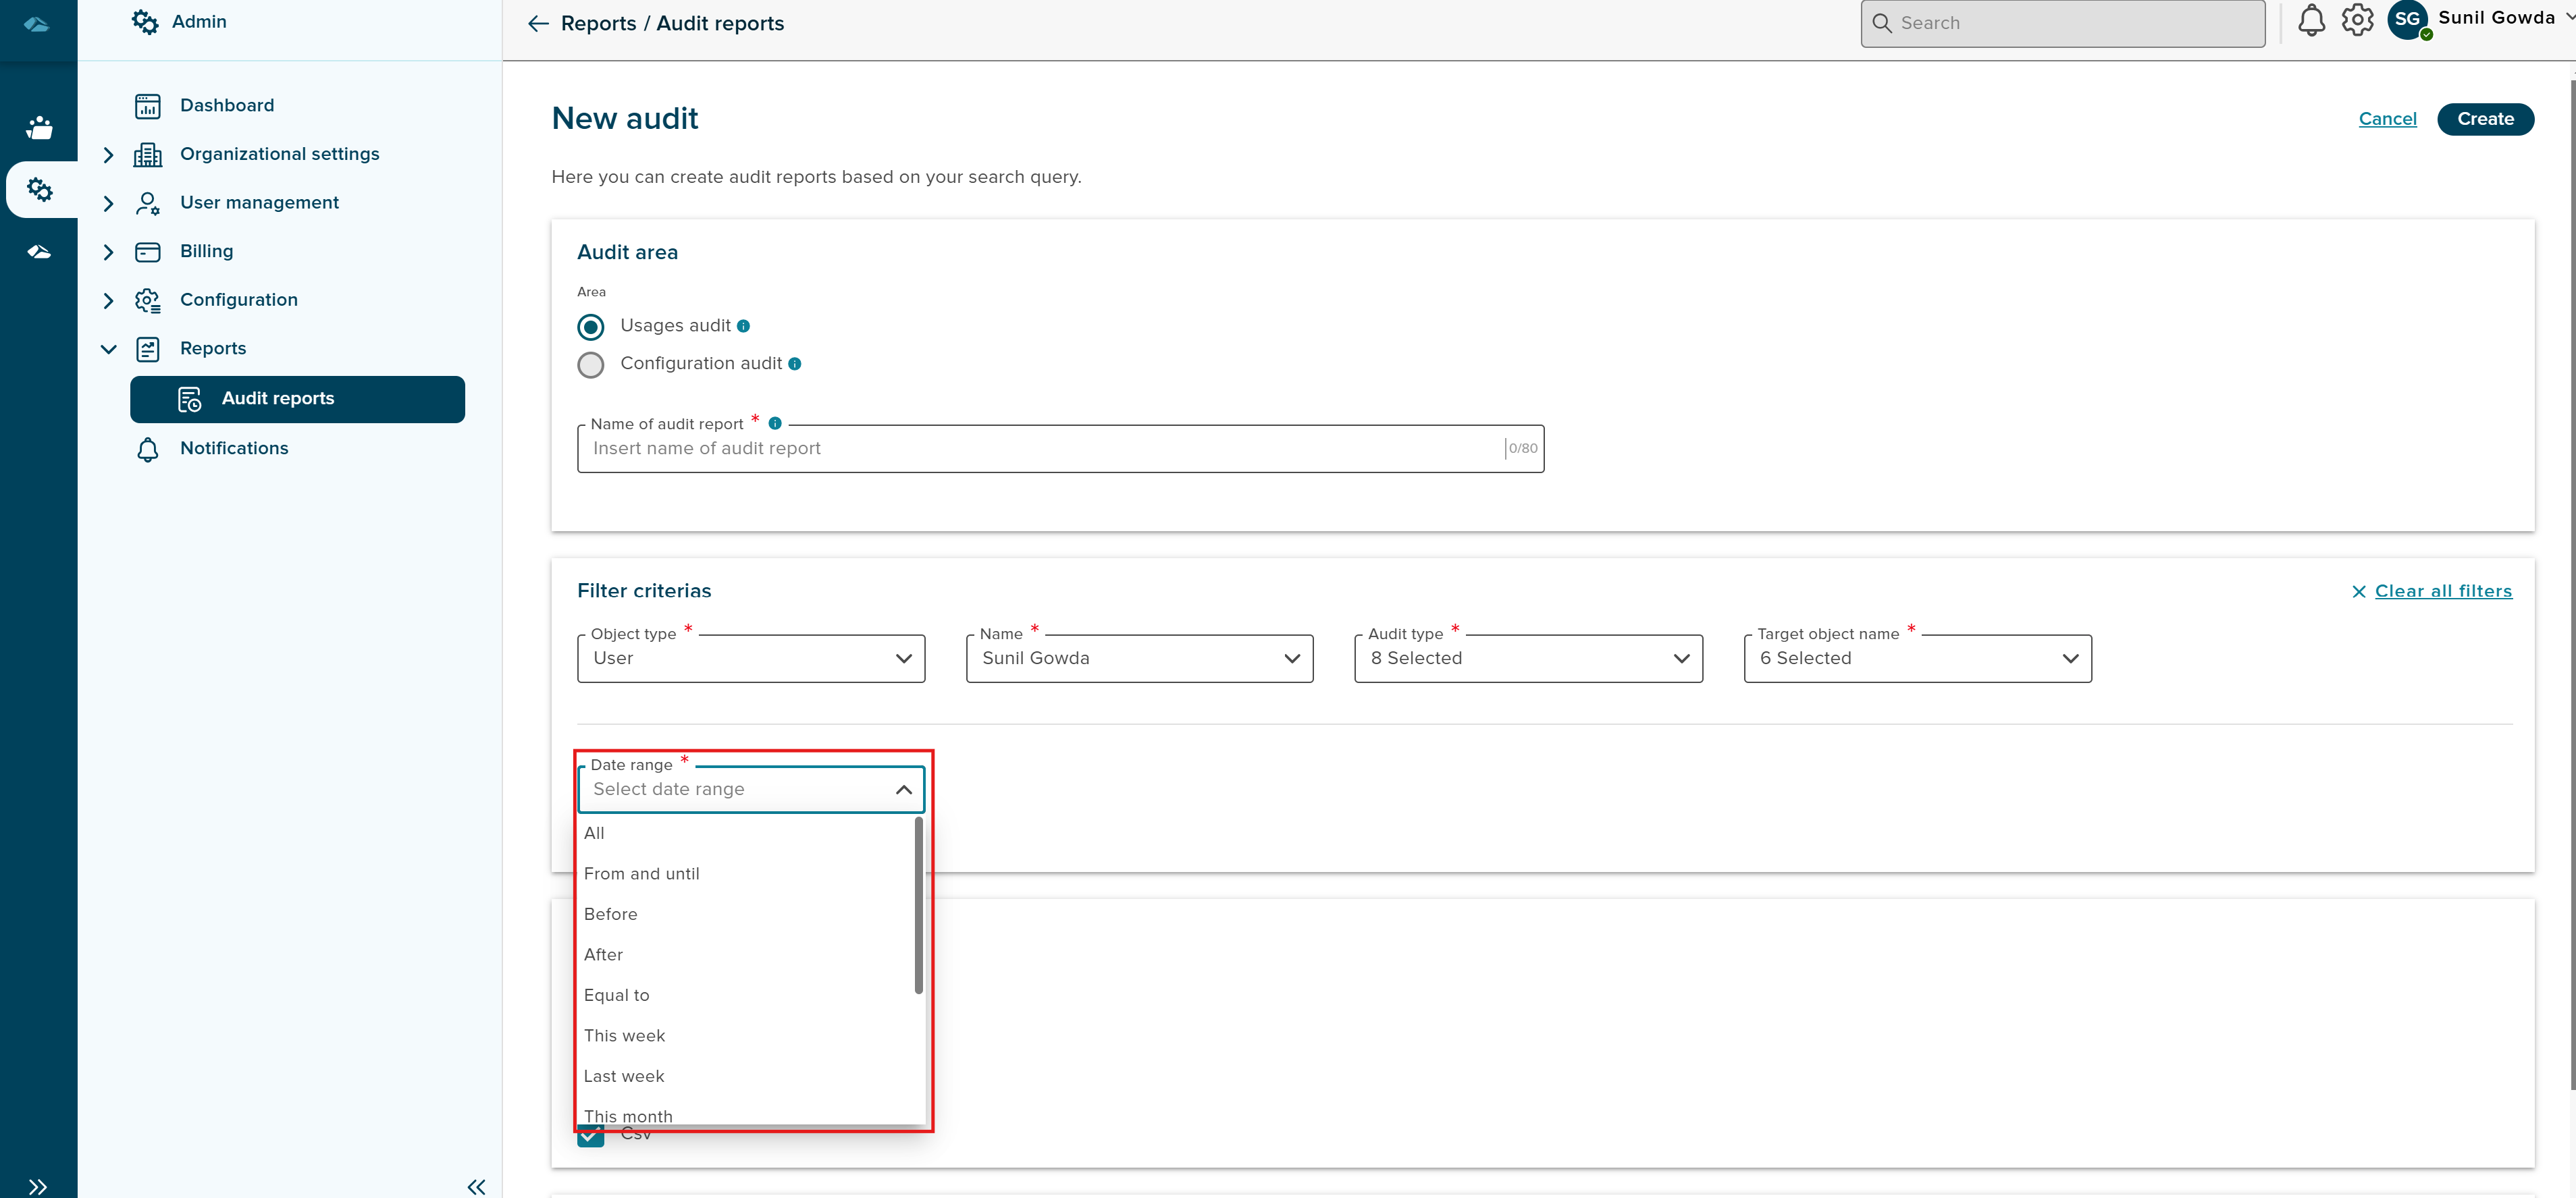This screenshot has height=1198, width=2576.
Task: Collapse the sidebar using double left chevron
Action: pos(476,1186)
